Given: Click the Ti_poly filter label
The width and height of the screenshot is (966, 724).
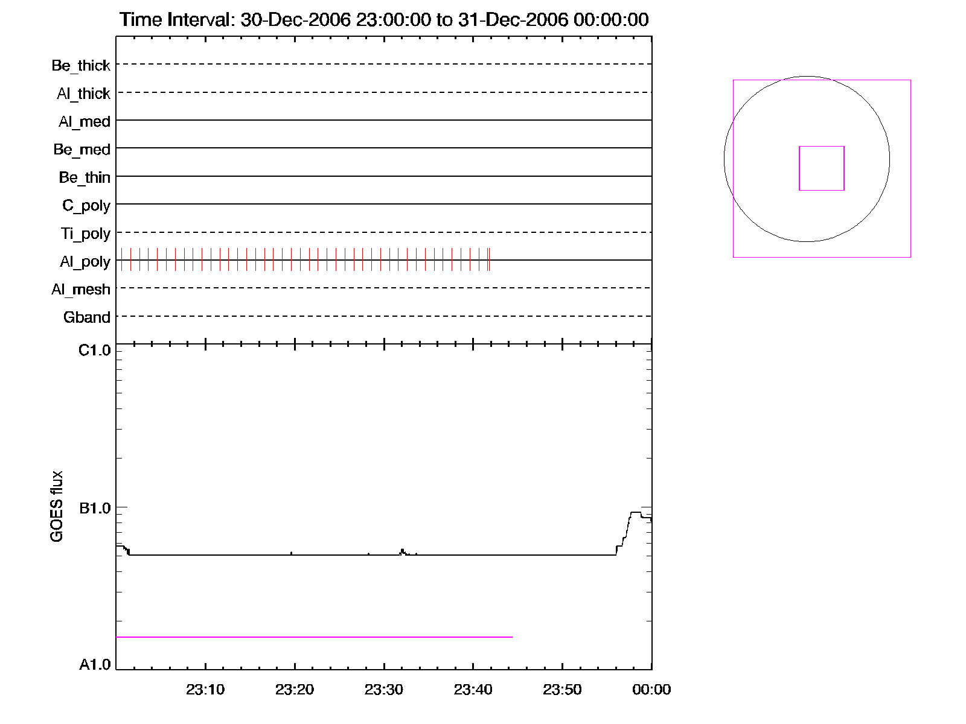Looking at the screenshot, I should point(85,233).
